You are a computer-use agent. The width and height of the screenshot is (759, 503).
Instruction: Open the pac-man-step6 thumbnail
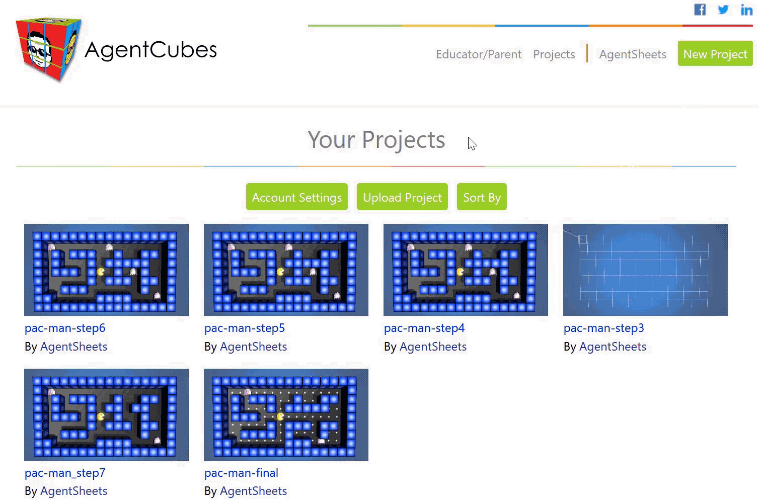coord(106,270)
